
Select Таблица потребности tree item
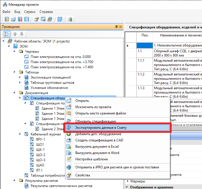click(48, 176)
